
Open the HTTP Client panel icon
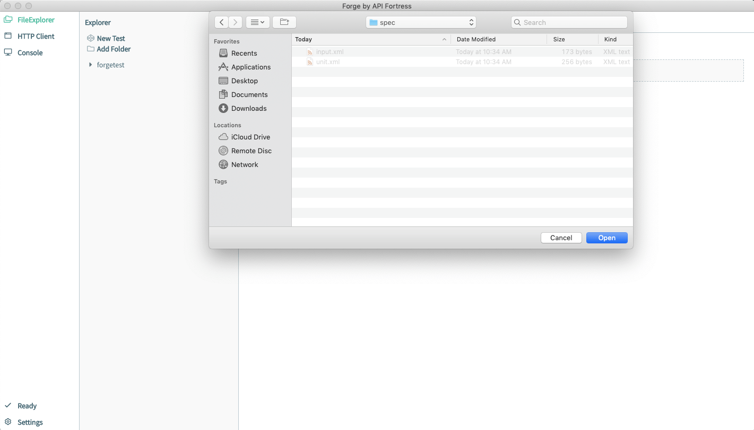[8, 37]
